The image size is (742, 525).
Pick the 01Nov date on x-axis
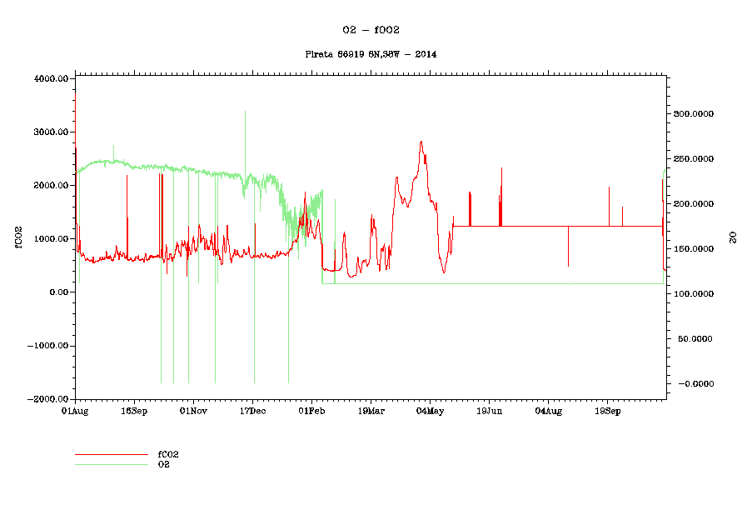193,411
